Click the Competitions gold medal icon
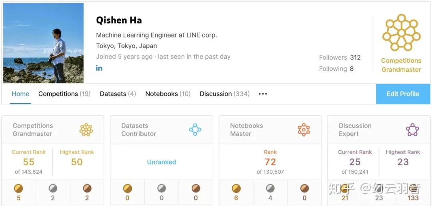 tap(18, 188)
